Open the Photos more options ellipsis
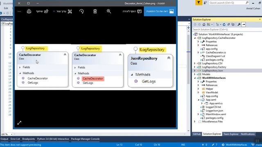 point(19,11)
